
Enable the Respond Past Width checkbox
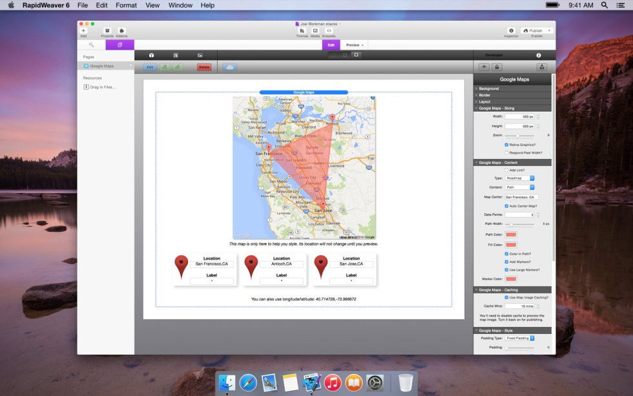click(506, 152)
